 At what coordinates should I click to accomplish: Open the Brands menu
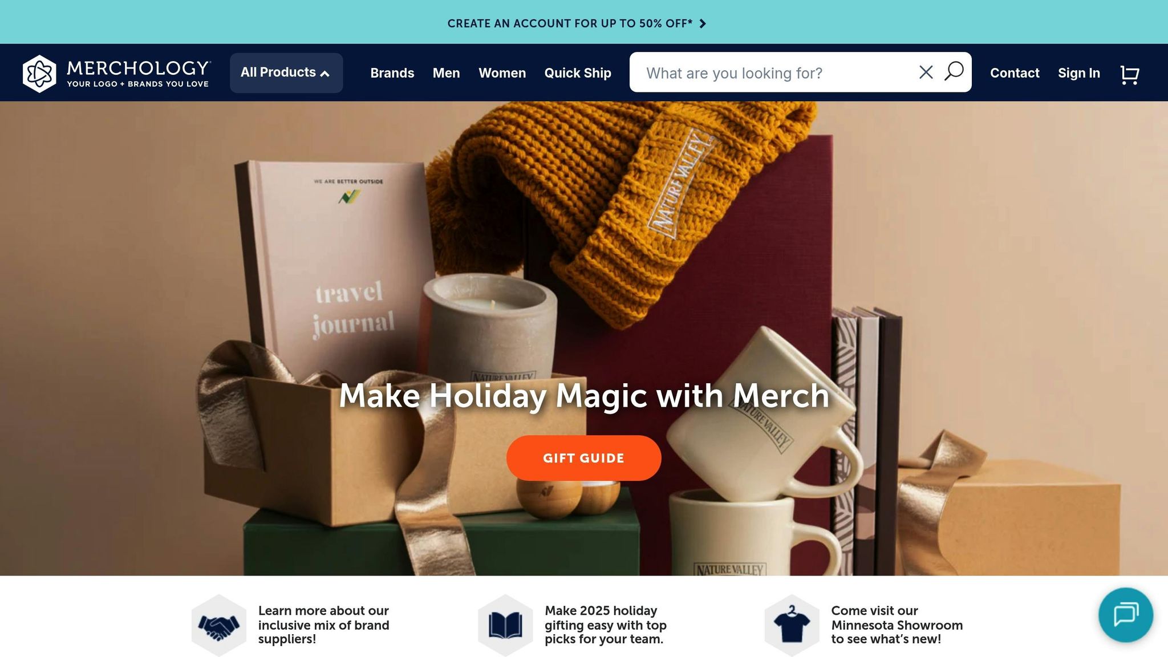pos(392,73)
